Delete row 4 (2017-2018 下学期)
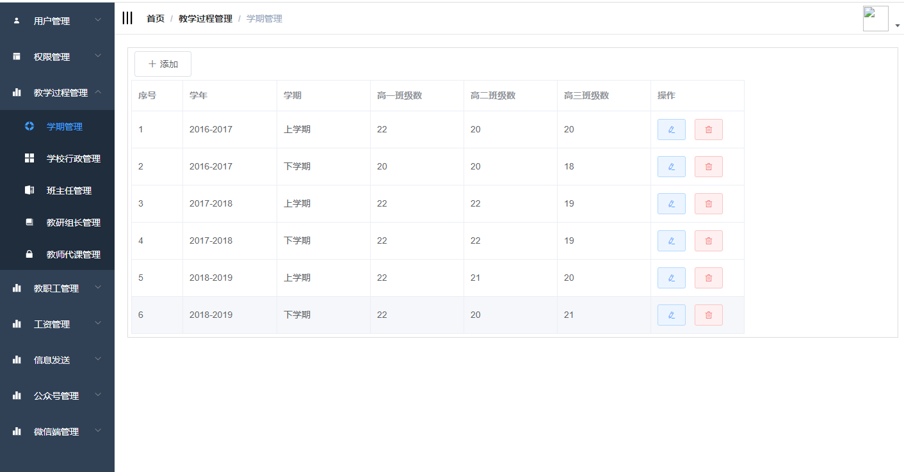The width and height of the screenshot is (904, 472). (709, 240)
